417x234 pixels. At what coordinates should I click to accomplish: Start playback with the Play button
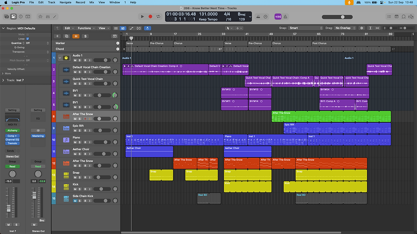coord(142,17)
